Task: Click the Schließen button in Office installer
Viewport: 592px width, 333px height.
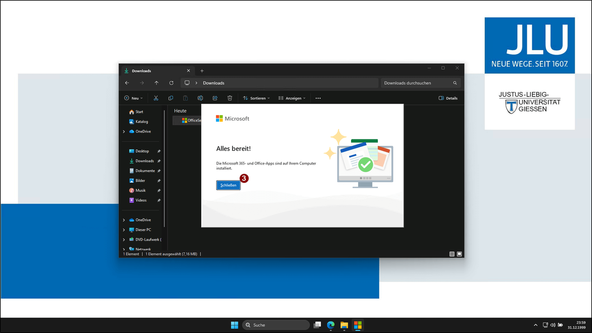Action: click(228, 185)
